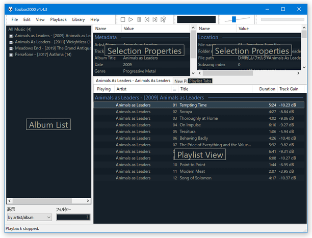Screen dimensions: 312x238
Task: Click the foobar2000 title bar icon
Action: click(x=10, y=9)
